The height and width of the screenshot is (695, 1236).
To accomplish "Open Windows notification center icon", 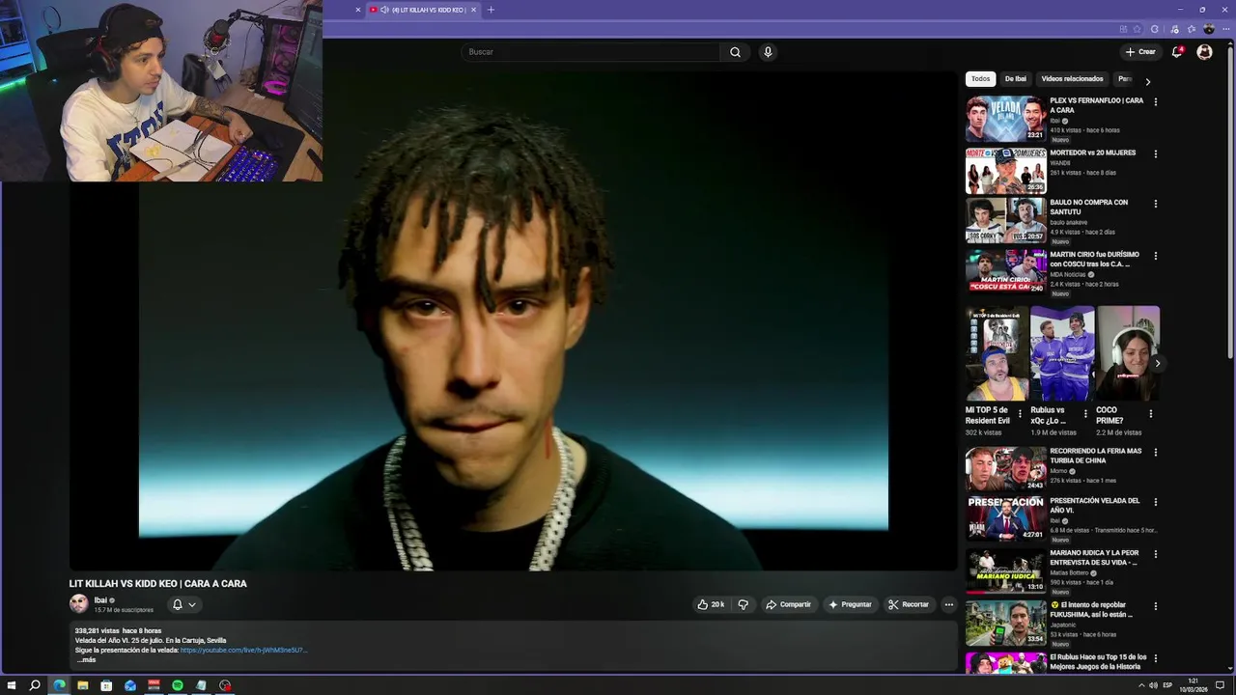I will (1220, 685).
